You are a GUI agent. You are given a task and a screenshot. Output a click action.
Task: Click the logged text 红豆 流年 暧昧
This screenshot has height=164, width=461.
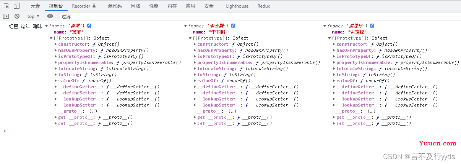coord(25,26)
